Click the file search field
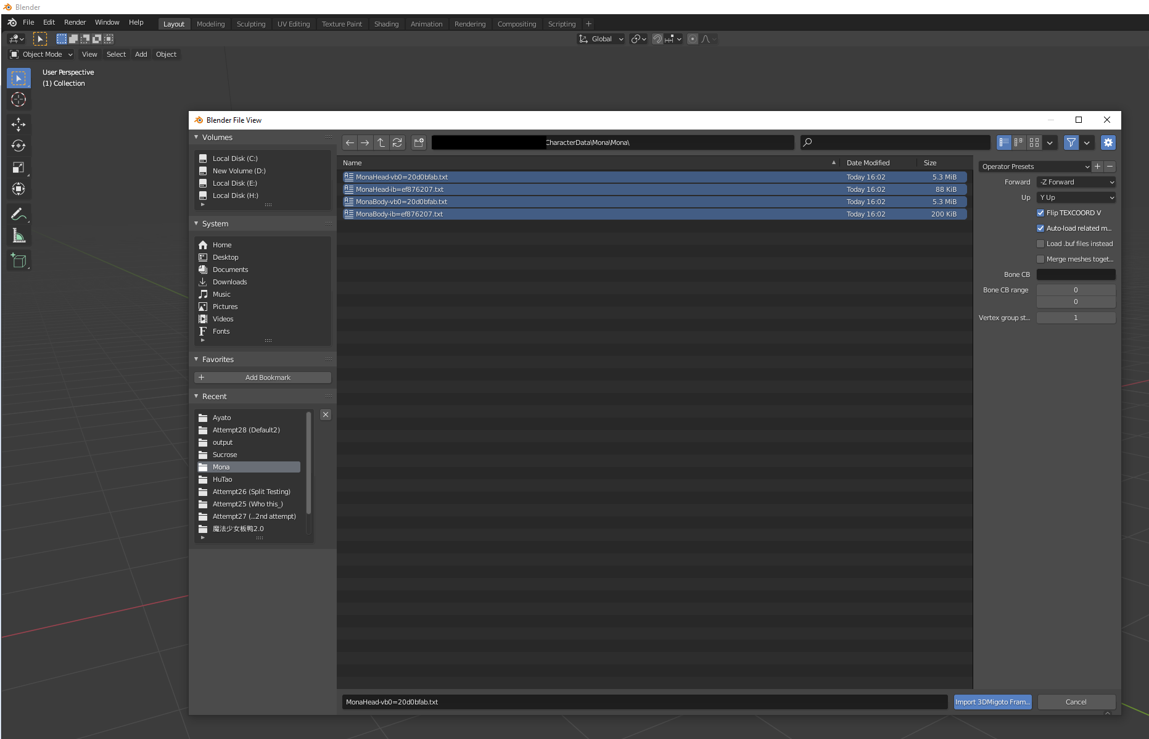 [895, 142]
